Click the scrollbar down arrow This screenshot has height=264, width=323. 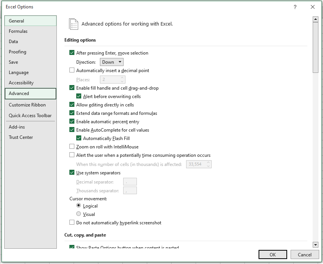click(x=315, y=245)
